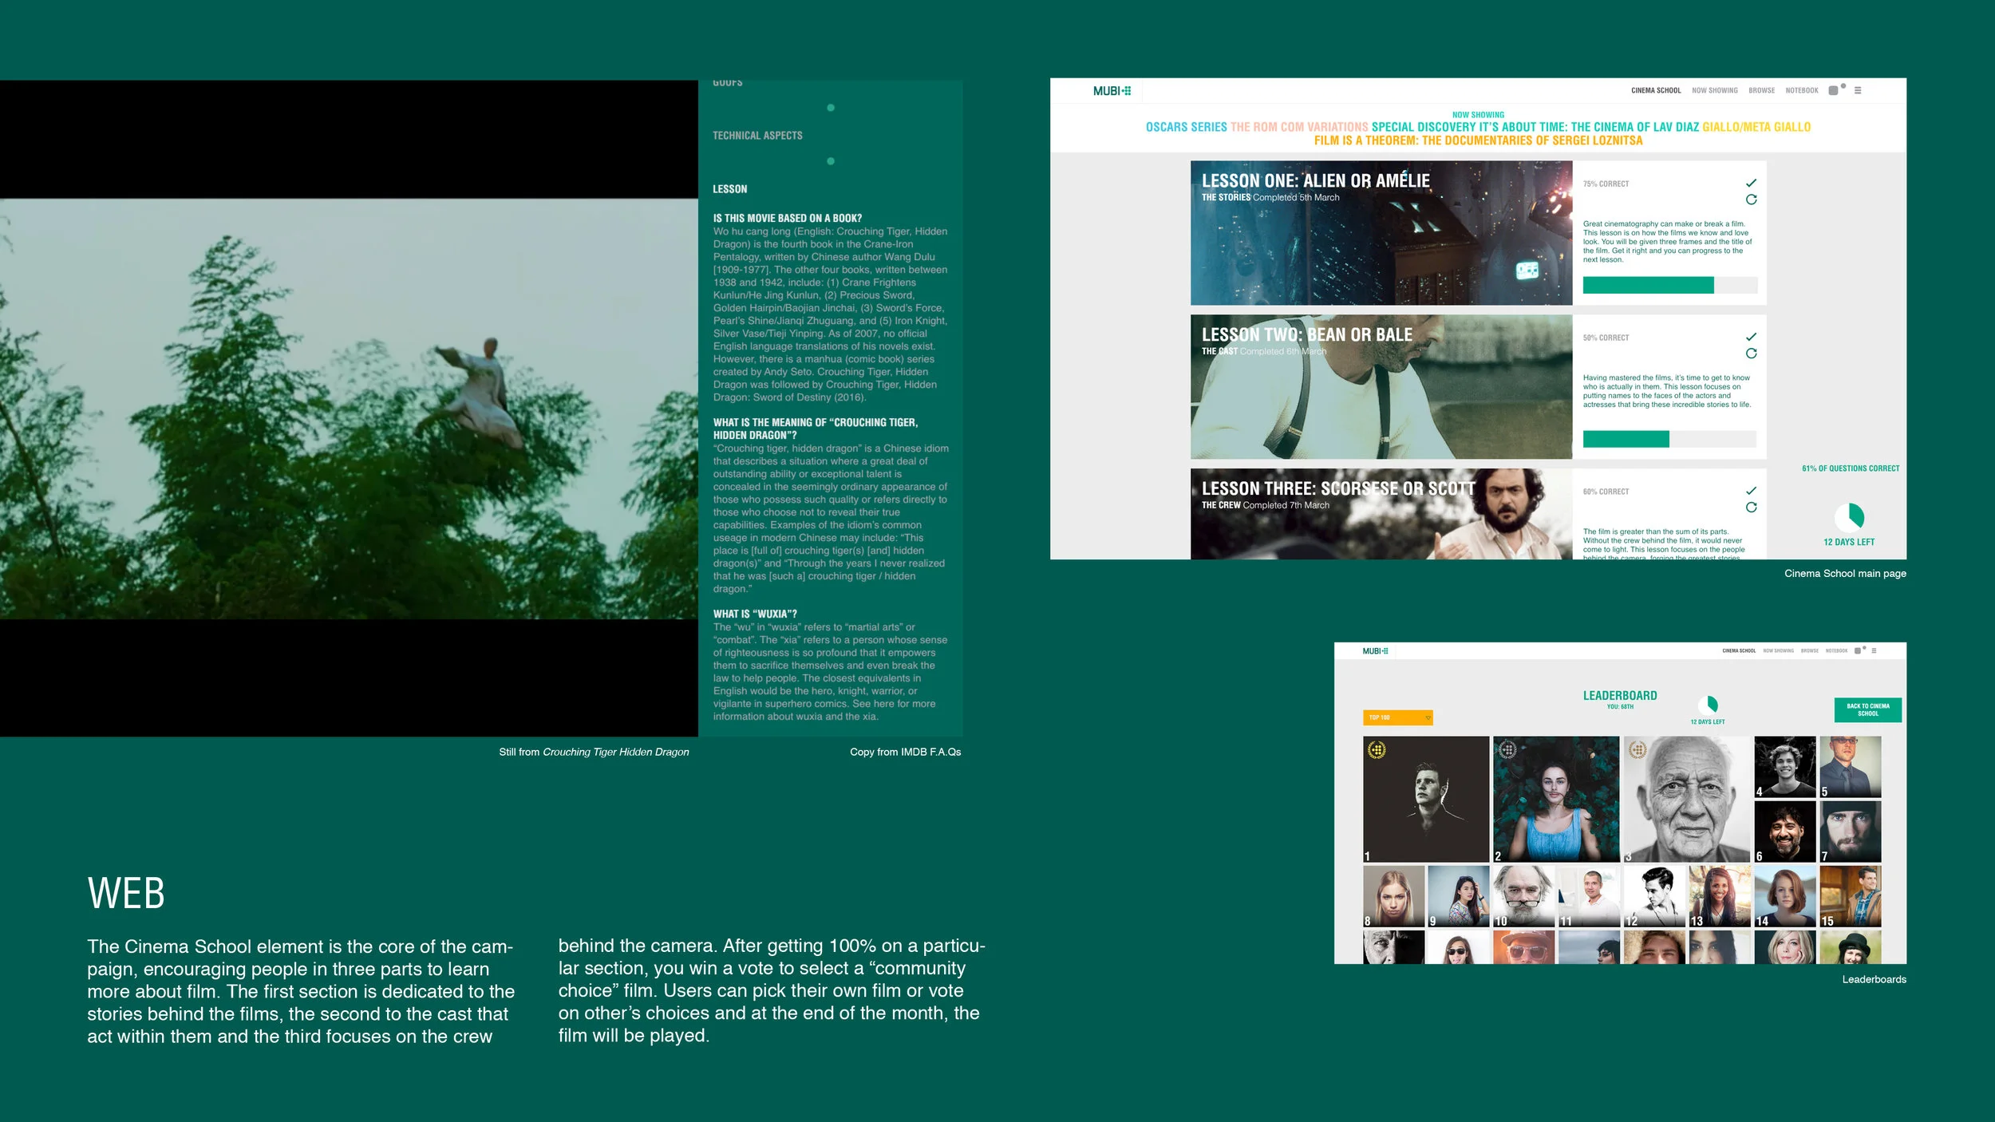Click timeline dot below Technical Aspects
This screenshot has height=1122, width=1995.
tap(831, 161)
